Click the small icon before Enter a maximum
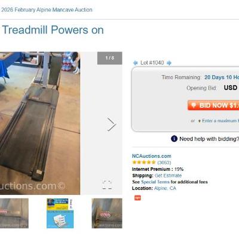This screenshot has width=239, height=239. point(199,121)
